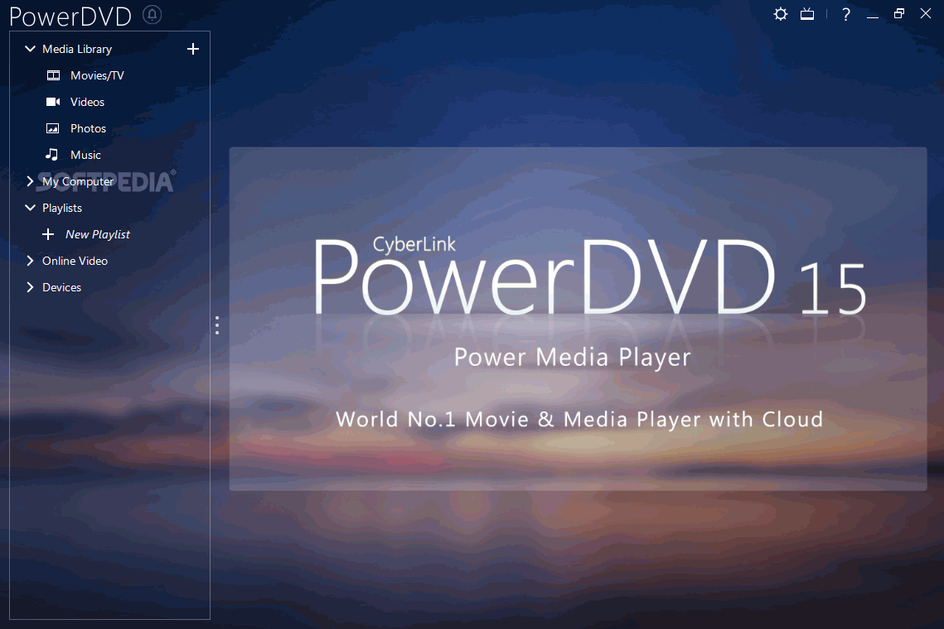Click the Media Library heading text
The height and width of the screenshot is (629, 944).
tap(77, 49)
